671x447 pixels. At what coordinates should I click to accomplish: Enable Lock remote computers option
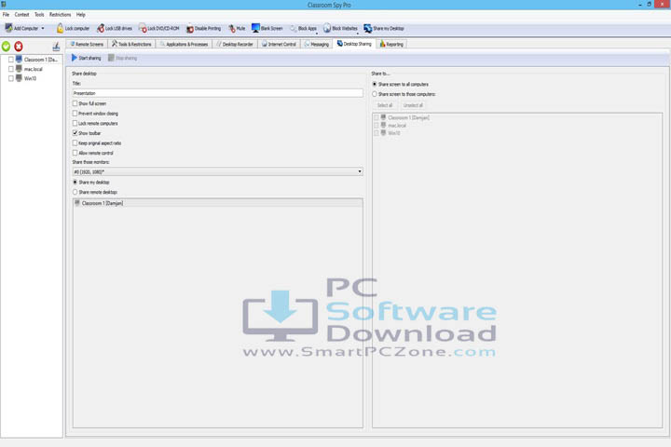(x=75, y=123)
